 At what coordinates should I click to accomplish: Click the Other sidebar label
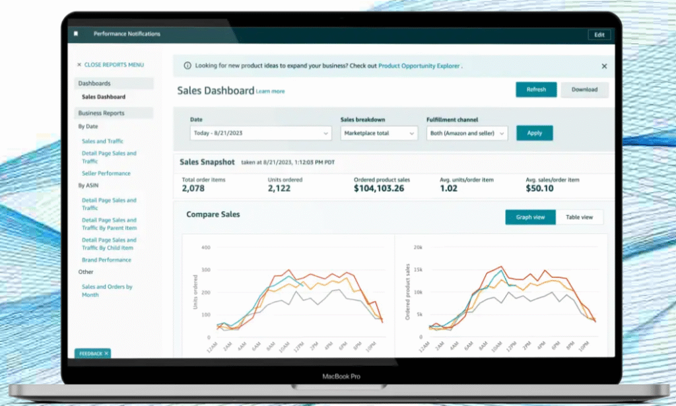click(x=86, y=272)
